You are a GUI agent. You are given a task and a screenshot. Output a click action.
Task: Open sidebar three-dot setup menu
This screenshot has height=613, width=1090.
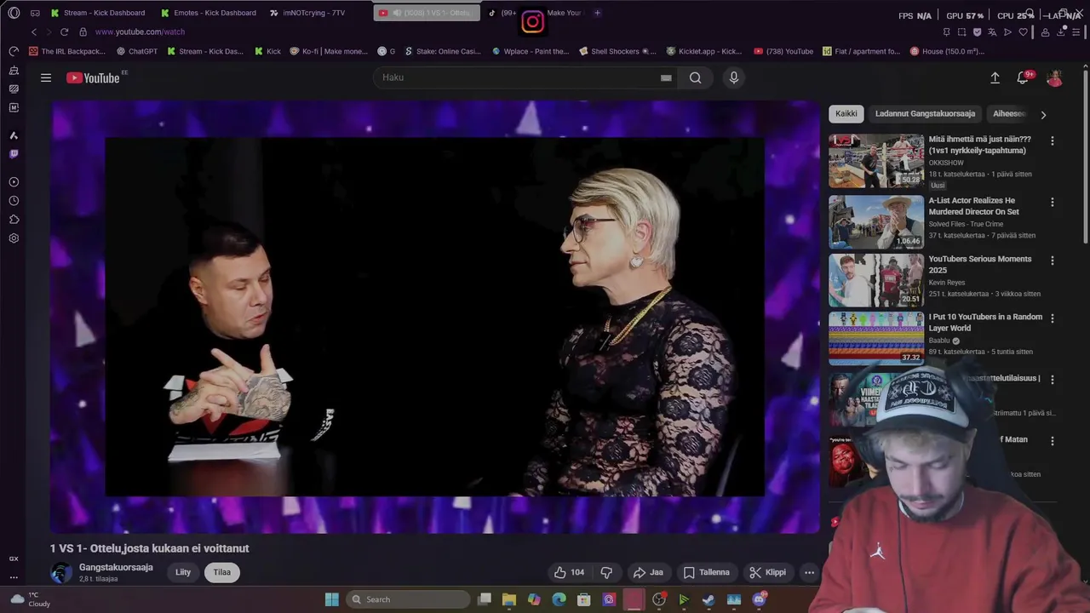coord(14,577)
